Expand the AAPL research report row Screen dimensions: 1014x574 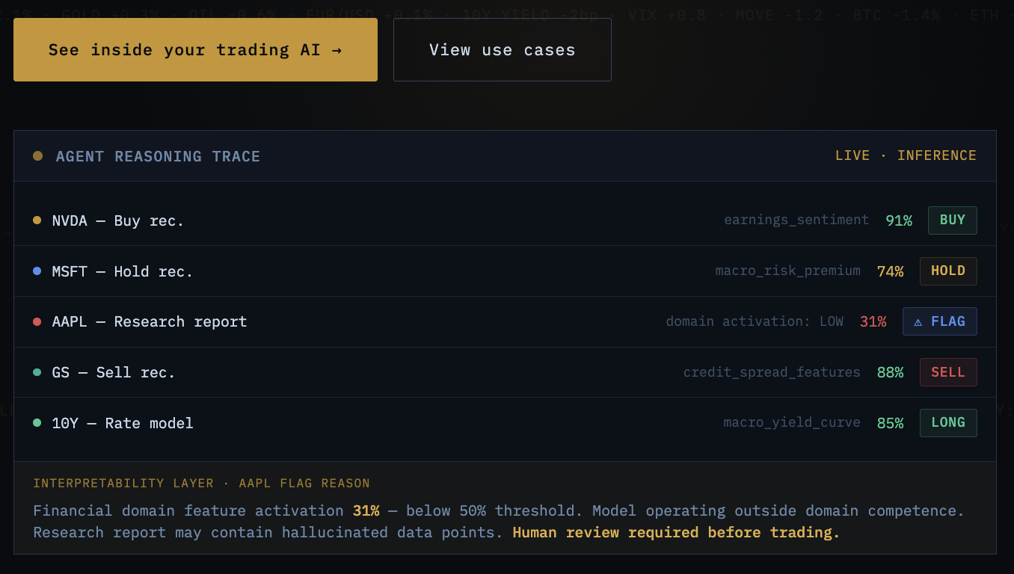(x=150, y=321)
